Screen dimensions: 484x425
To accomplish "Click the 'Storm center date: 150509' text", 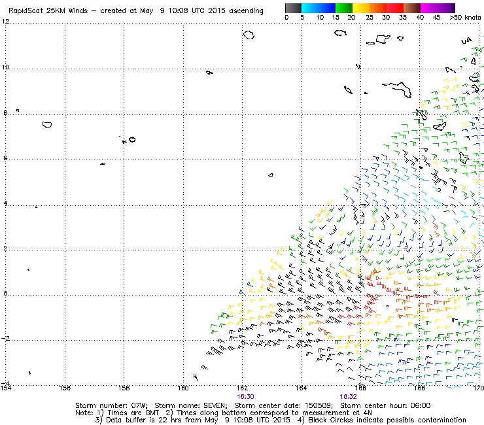I will coord(283,405).
